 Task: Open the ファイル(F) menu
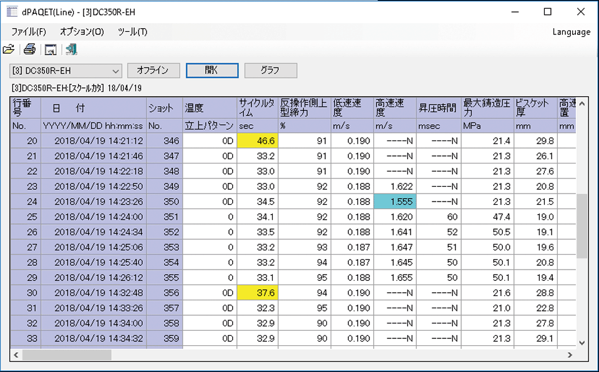click(29, 32)
